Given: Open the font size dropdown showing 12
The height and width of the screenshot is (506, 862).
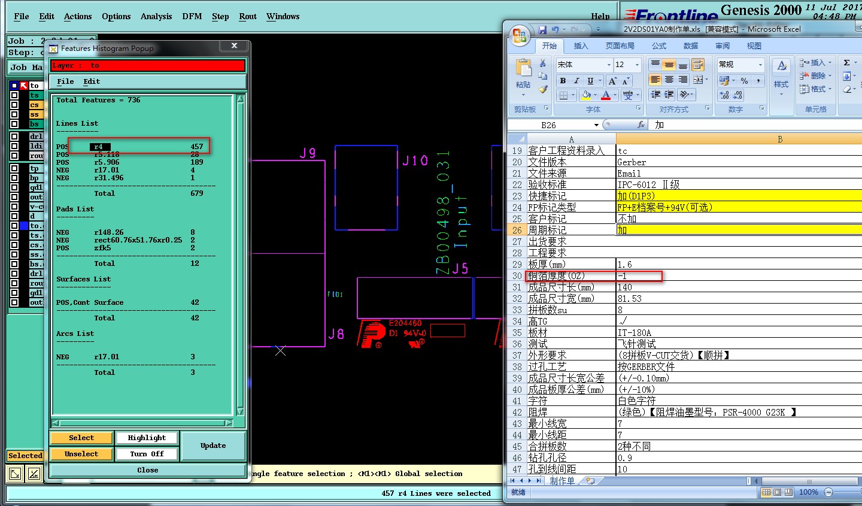Looking at the screenshot, I should [x=637, y=65].
